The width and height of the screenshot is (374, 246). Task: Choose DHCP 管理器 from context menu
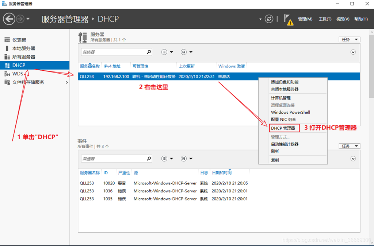click(x=283, y=128)
